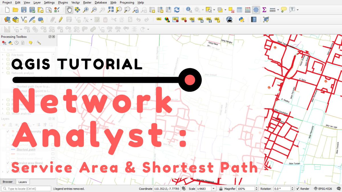342x192 pixels.
Task: Open the attribute table icon
Action: tap(239, 10)
